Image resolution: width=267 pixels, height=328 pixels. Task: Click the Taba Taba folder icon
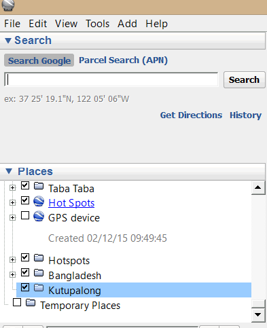pos(39,186)
